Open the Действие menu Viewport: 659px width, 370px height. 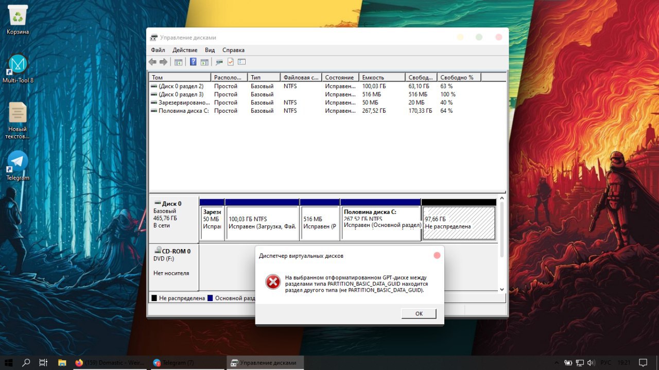click(x=185, y=50)
